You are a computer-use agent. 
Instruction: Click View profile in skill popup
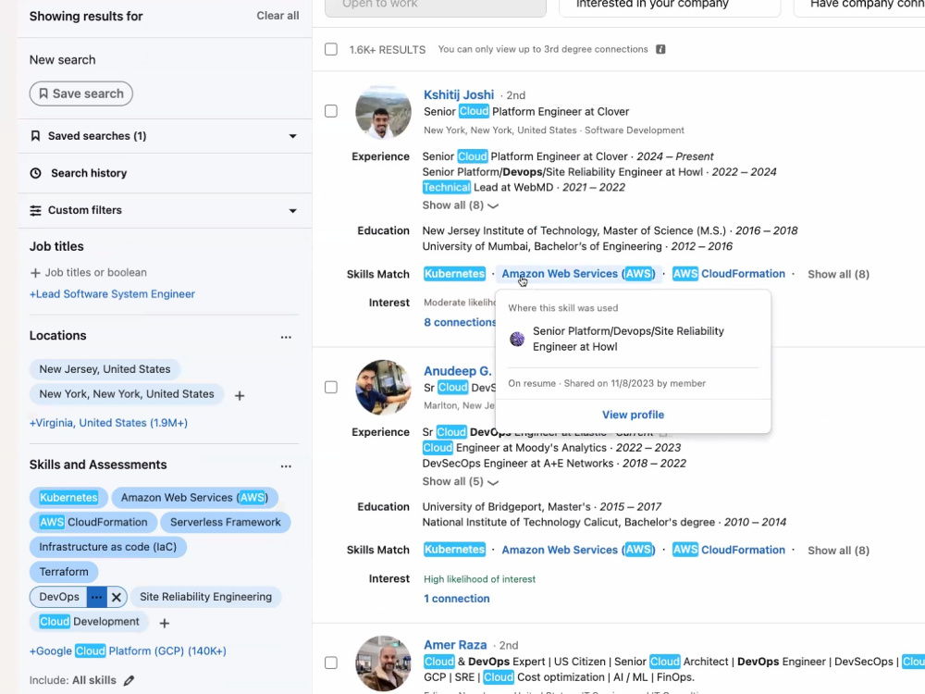pyautogui.click(x=633, y=415)
